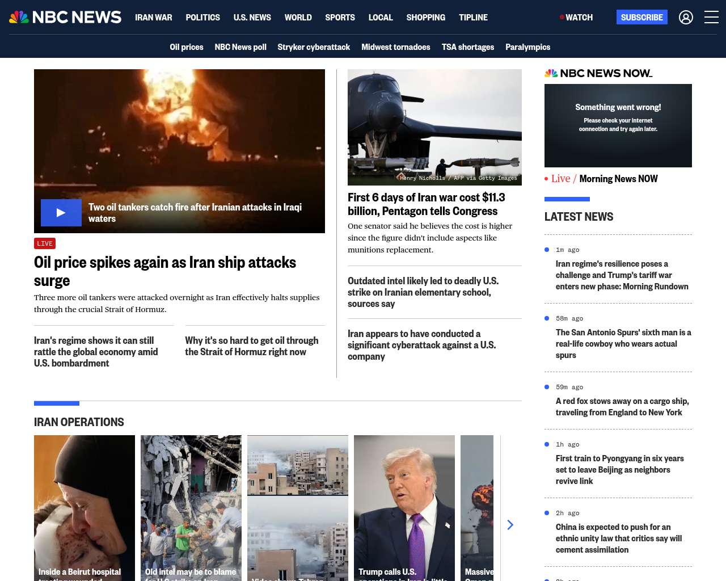Click the next arrow in Iran Operations carousel
The height and width of the screenshot is (581, 726).
pos(510,525)
